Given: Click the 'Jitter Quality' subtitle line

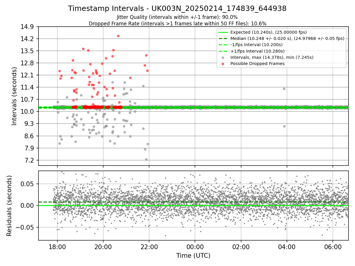Looking at the screenshot, I should pos(177,17).
